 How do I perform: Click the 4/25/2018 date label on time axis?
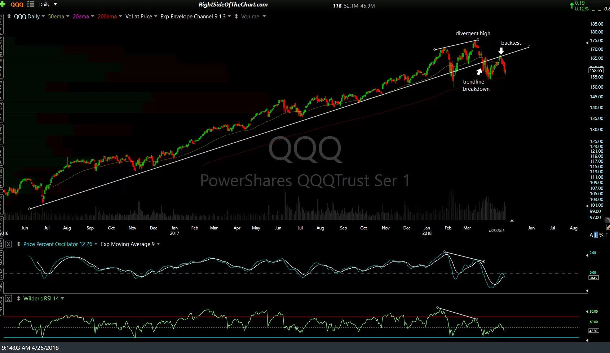point(496,231)
